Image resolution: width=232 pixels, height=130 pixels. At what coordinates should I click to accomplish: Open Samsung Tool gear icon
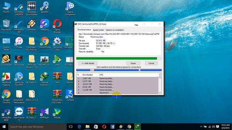pos(57,44)
